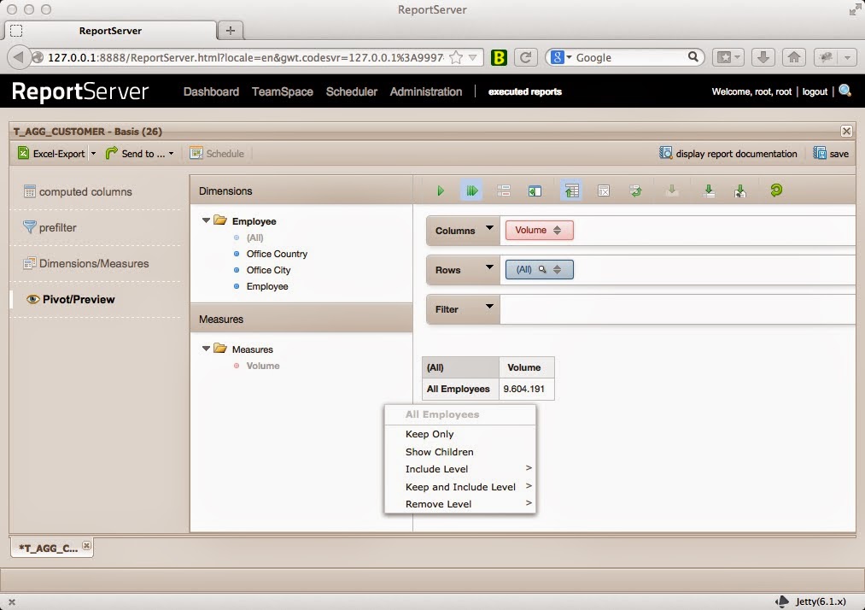
Task: Open the Google search engine dropdown
Action: click(x=569, y=57)
